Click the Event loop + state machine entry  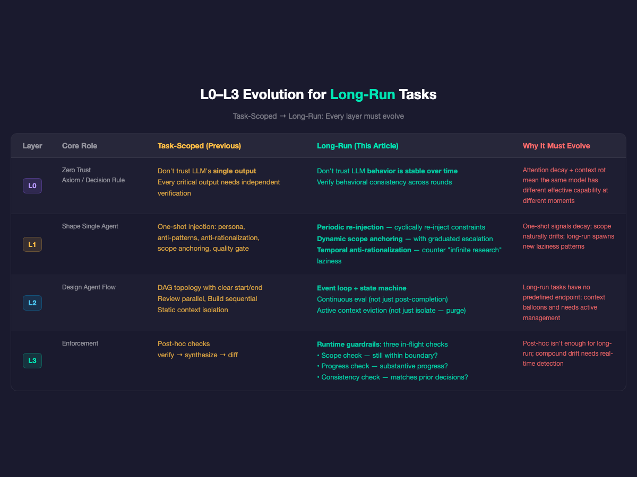point(361,288)
